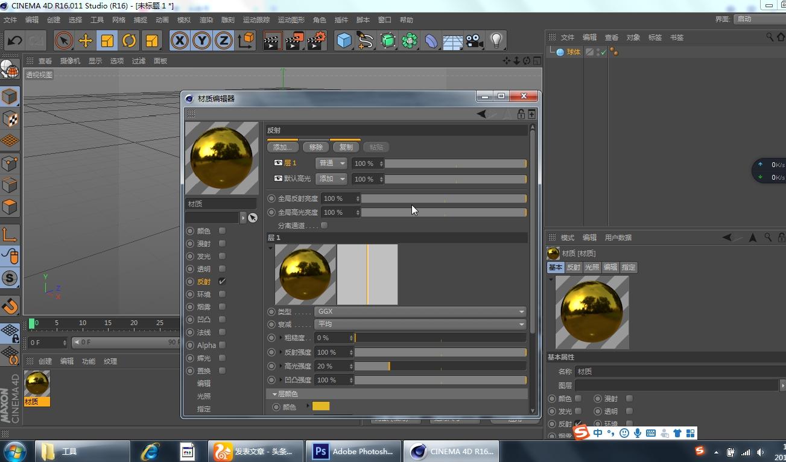Open the 文件 menu in main menu bar
This screenshot has height=462, width=786.
[10, 20]
